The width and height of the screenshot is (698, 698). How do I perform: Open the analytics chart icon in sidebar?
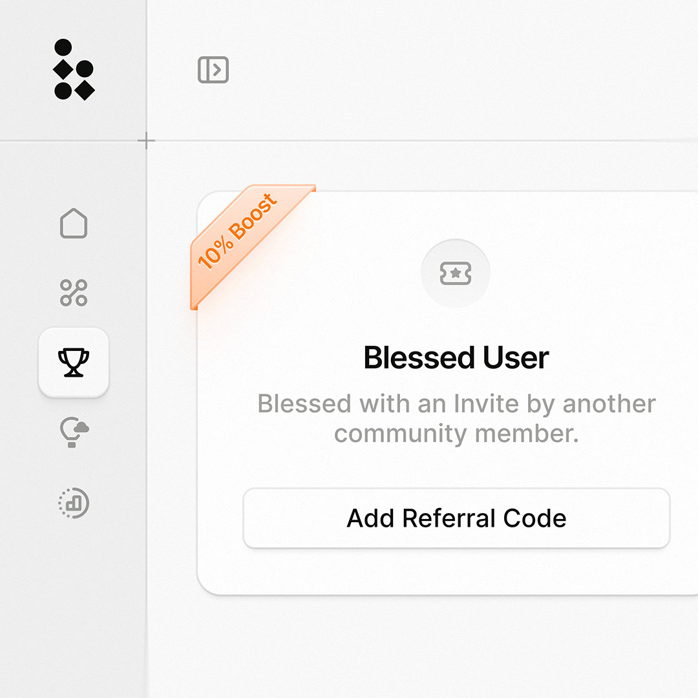[x=73, y=503]
